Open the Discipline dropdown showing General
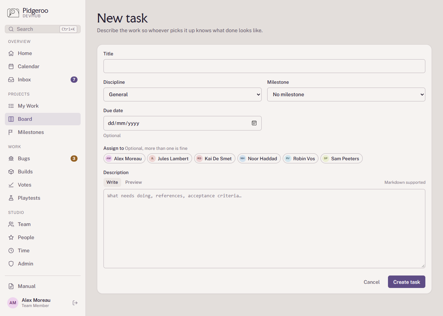The height and width of the screenshot is (316, 443). coord(182,94)
